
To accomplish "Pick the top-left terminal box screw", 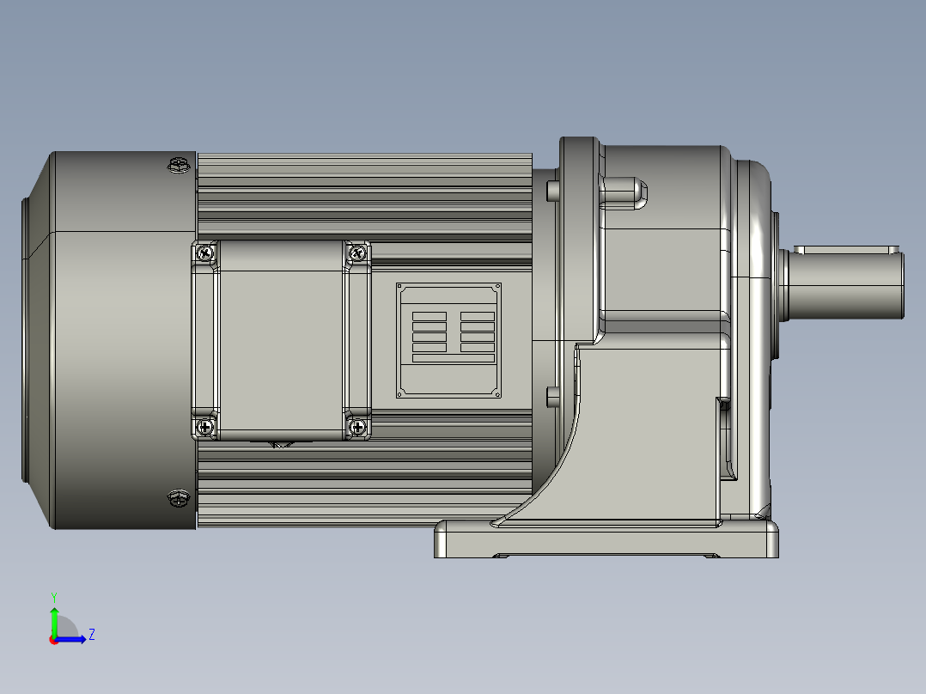I will pos(205,253).
